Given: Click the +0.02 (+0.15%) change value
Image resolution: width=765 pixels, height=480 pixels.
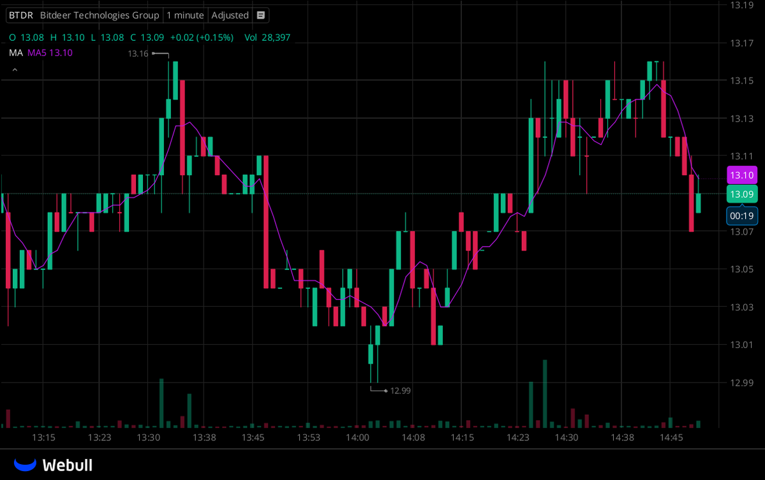Looking at the screenshot, I should tap(202, 38).
